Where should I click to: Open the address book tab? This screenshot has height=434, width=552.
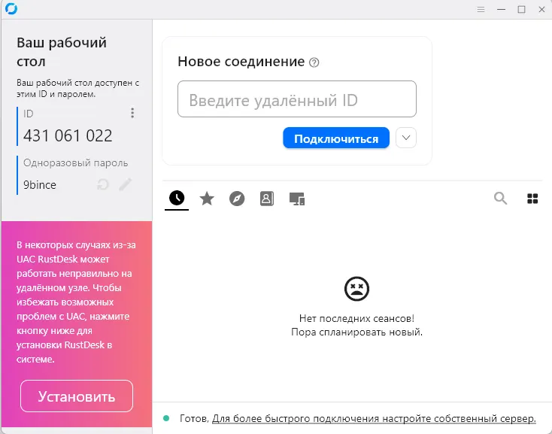click(266, 199)
